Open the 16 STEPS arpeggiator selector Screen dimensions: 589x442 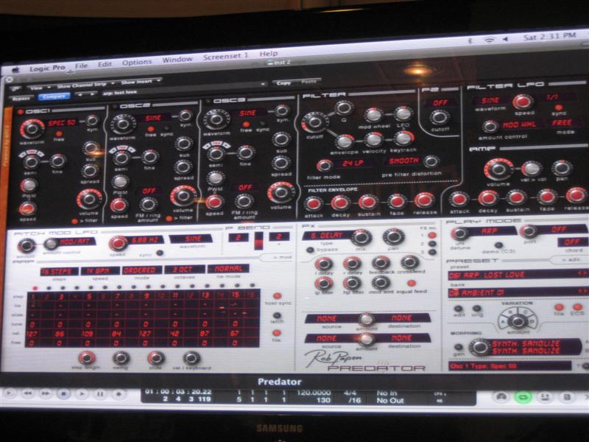(60, 271)
